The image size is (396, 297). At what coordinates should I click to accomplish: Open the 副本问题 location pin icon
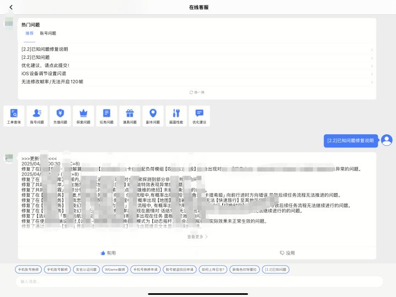(153, 116)
